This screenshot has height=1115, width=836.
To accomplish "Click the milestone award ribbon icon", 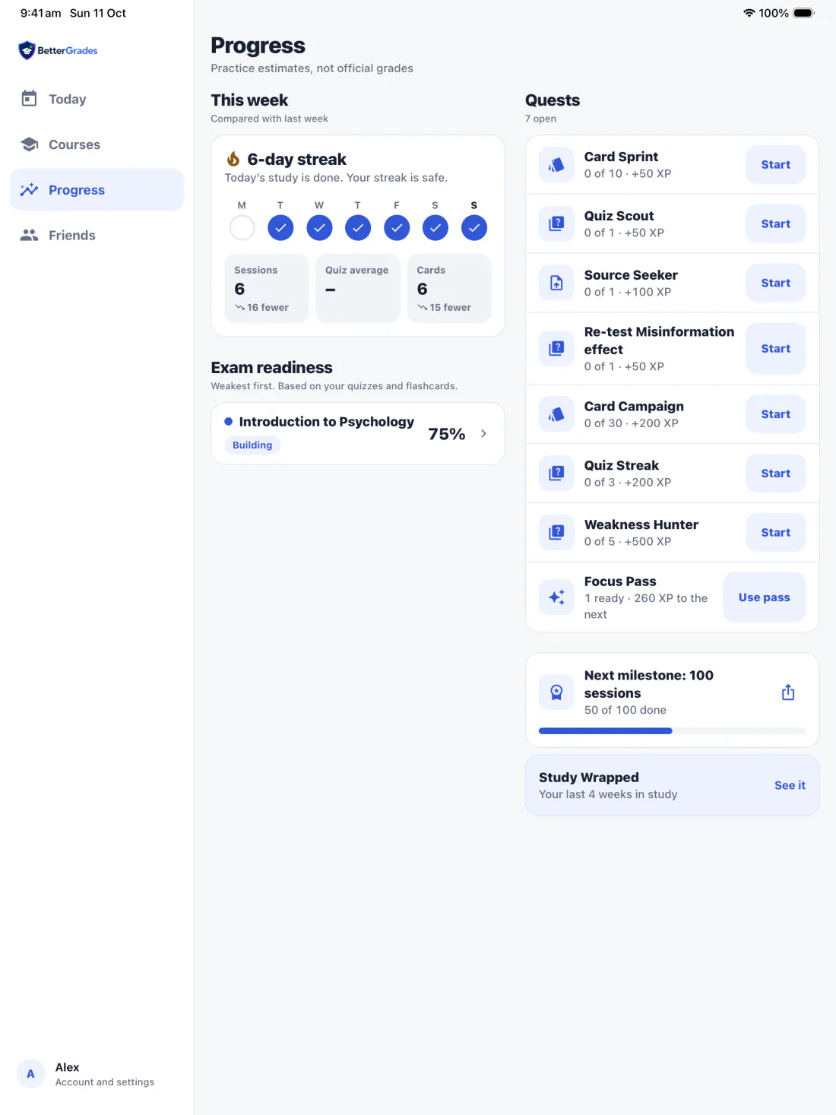I will tap(556, 692).
